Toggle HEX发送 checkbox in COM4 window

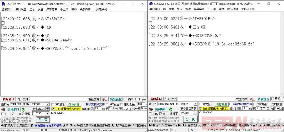pyautogui.click(x=107, y=104)
